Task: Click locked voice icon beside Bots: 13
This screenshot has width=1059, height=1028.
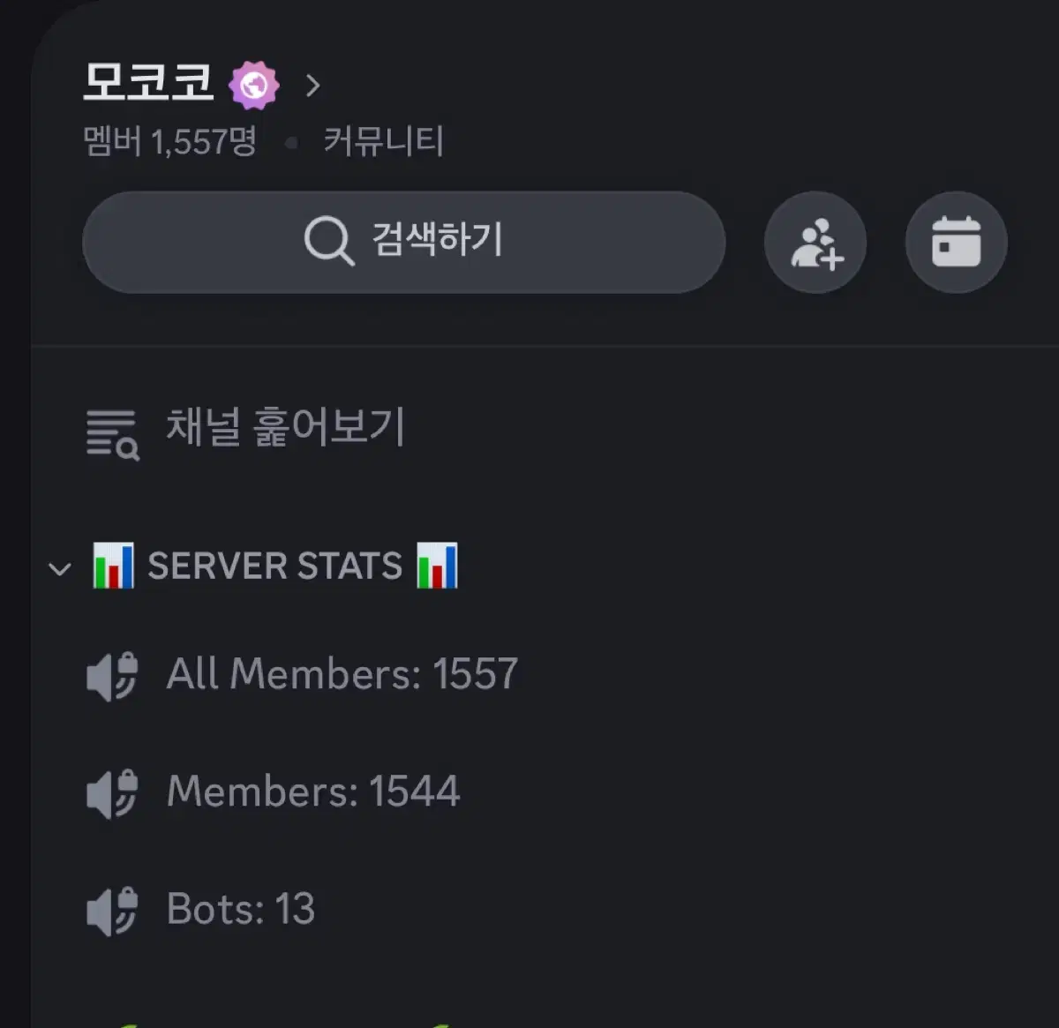Action: tap(113, 912)
